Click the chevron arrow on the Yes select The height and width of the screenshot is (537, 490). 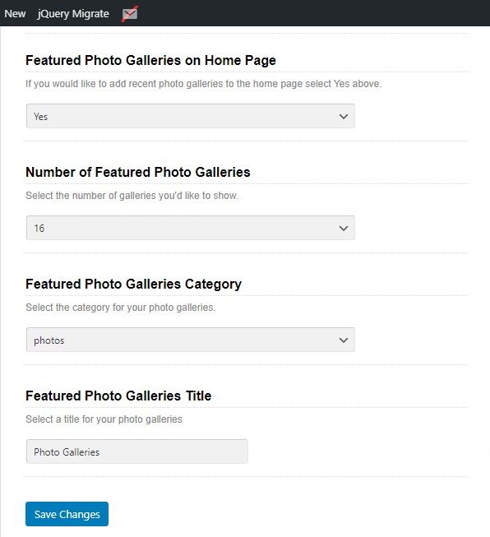coord(344,117)
